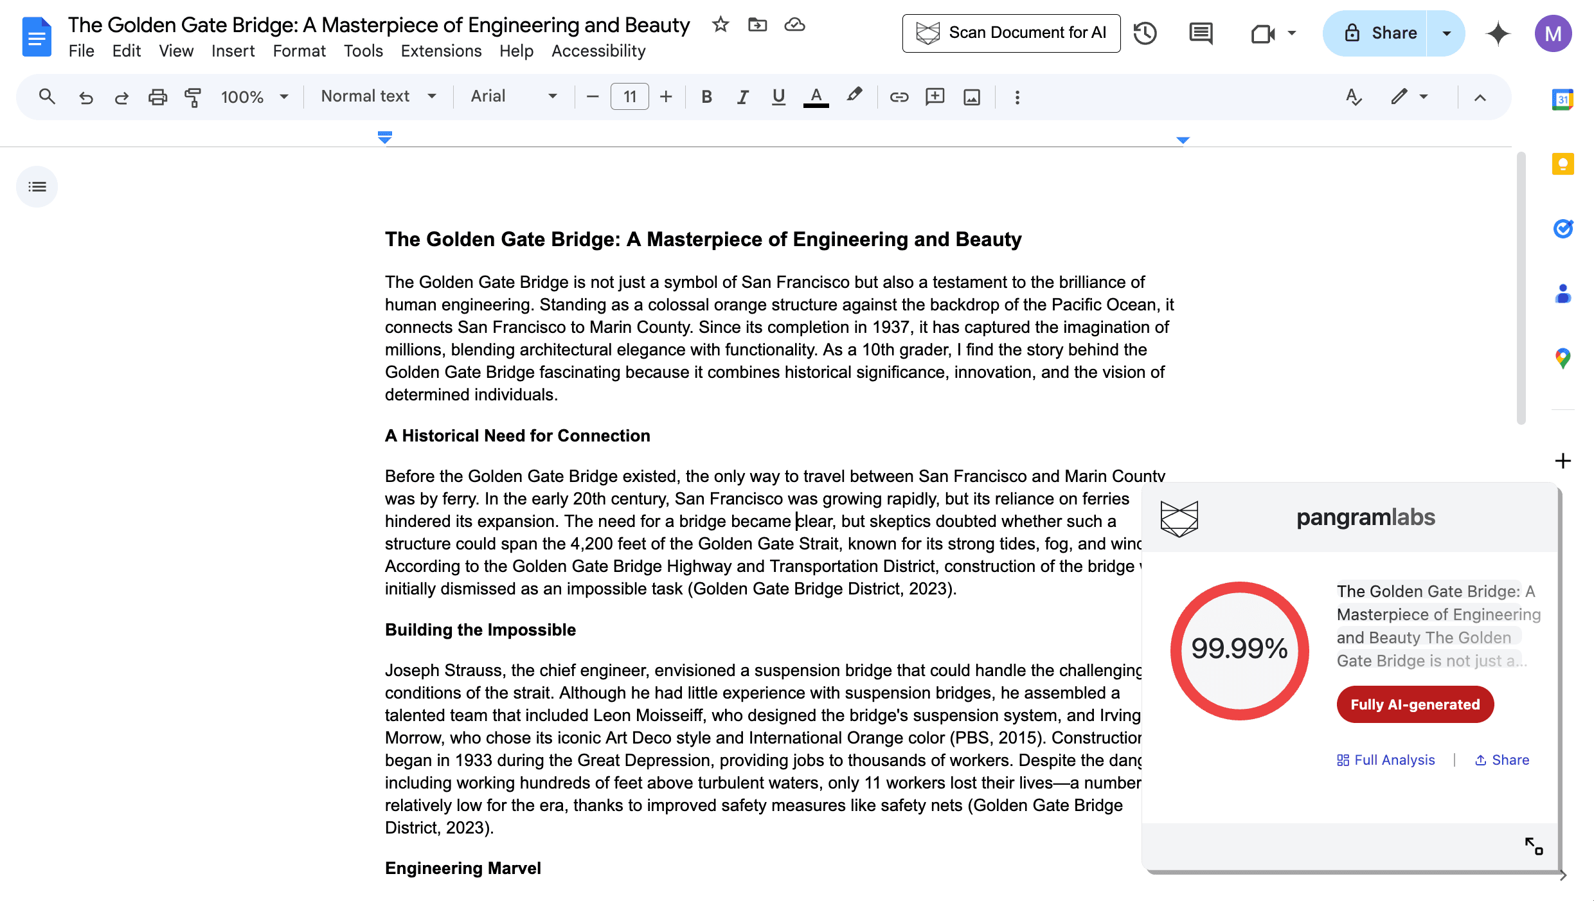Open the Insert menu
Image resolution: width=1594 pixels, height=901 pixels.
233,51
